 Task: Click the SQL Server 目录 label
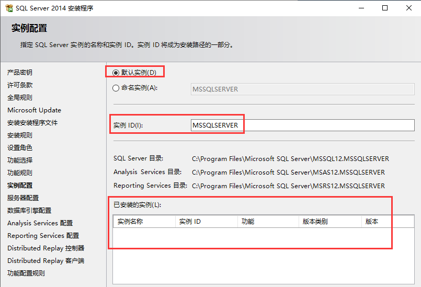[138, 158]
